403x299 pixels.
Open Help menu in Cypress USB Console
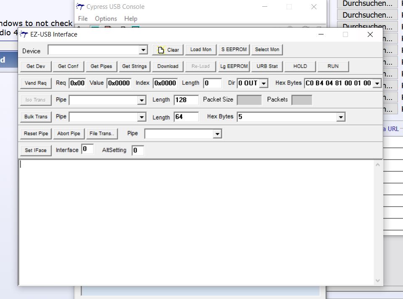pos(131,19)
